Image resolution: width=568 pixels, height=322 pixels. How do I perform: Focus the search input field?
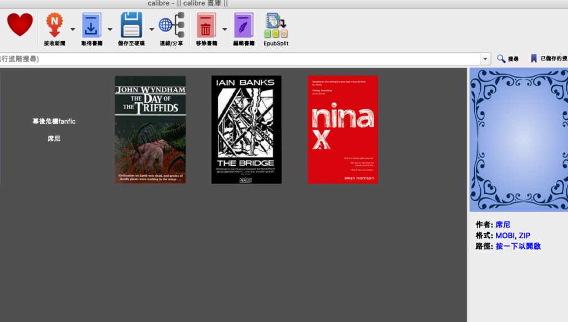[x=239, y=59]
